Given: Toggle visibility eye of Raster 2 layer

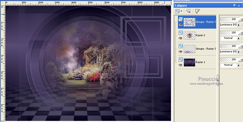Looking at the screenshot, I should (x=180, y=38).
